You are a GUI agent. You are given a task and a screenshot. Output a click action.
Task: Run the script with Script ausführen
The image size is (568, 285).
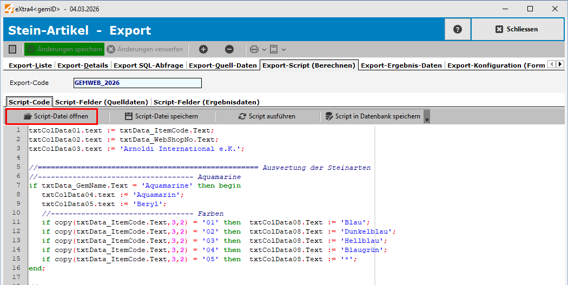267,116
